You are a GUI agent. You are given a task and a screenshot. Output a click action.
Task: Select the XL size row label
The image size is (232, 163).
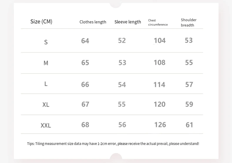pyautogui.click(x=46, y=105)
